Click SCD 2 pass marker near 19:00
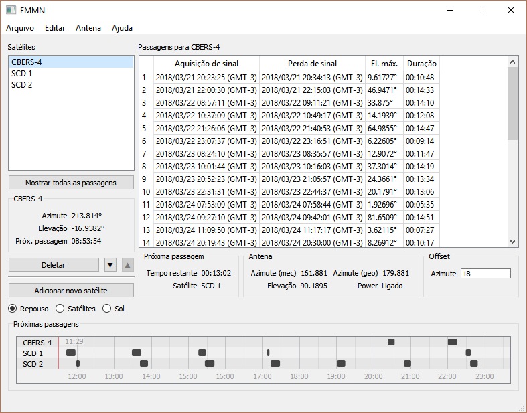This screenshot has height=413, width=527. pyautogui.click(x=341, y=363)
